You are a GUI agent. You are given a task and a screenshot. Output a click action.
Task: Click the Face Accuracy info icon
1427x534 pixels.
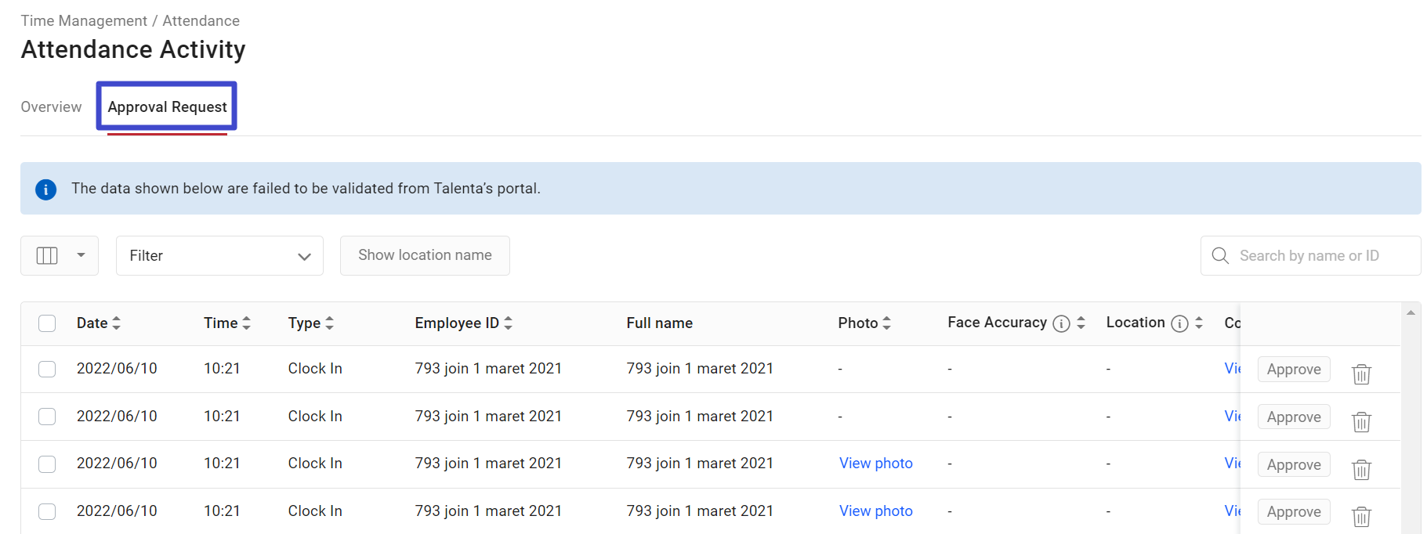pos(1061,324)
